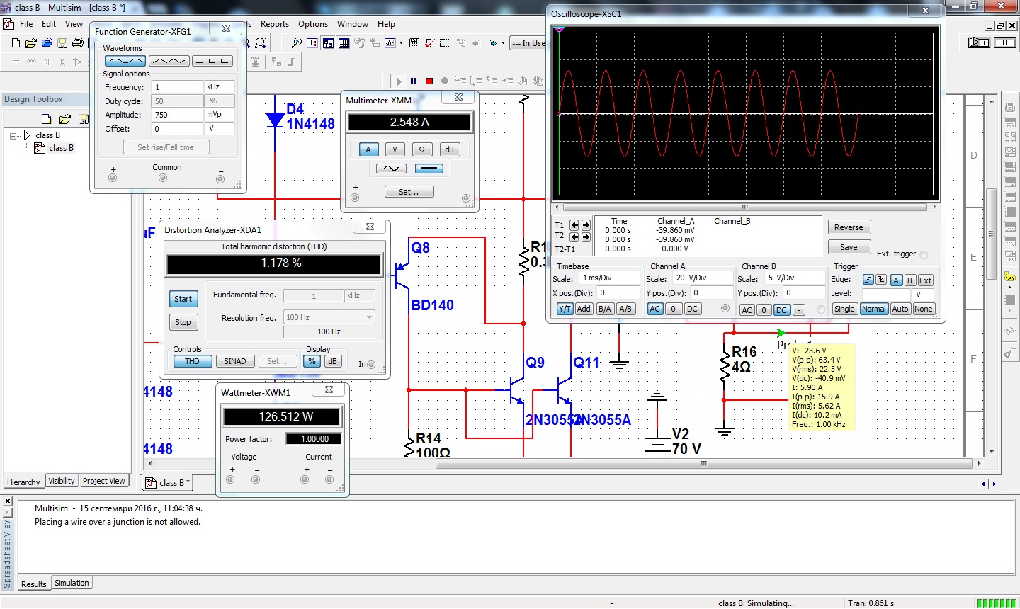Set trigger mode to Single
The width and height of the screenshot is (1020, 609).
click(x=844, y=309)
